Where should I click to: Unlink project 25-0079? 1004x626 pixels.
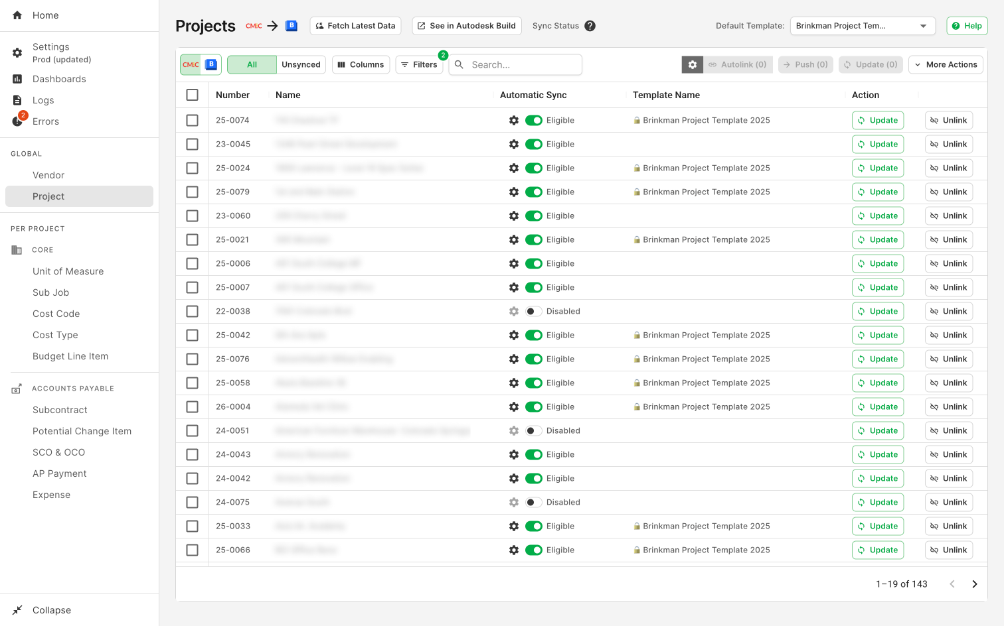tap(948, 192)
